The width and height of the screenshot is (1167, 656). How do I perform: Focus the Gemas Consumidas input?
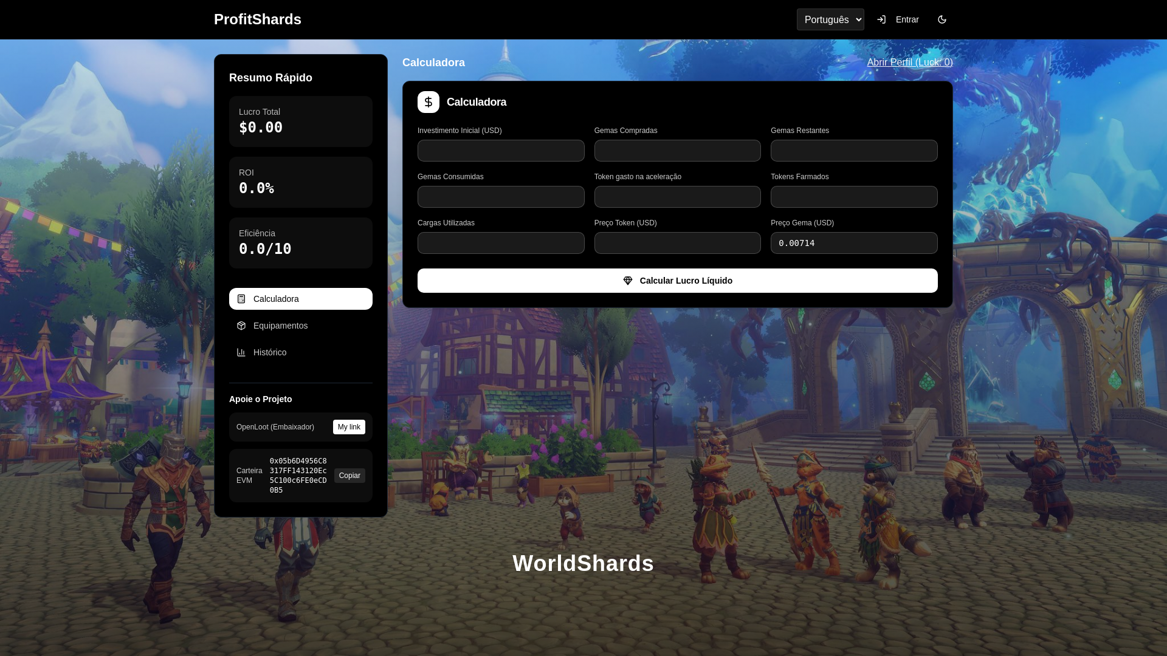coord(501,197)
